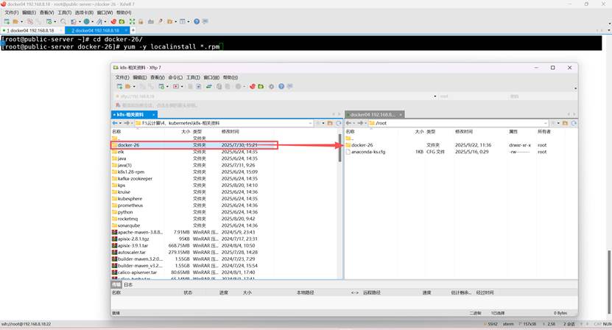
Task: Go back in local pane
Action: click(115, 123)
